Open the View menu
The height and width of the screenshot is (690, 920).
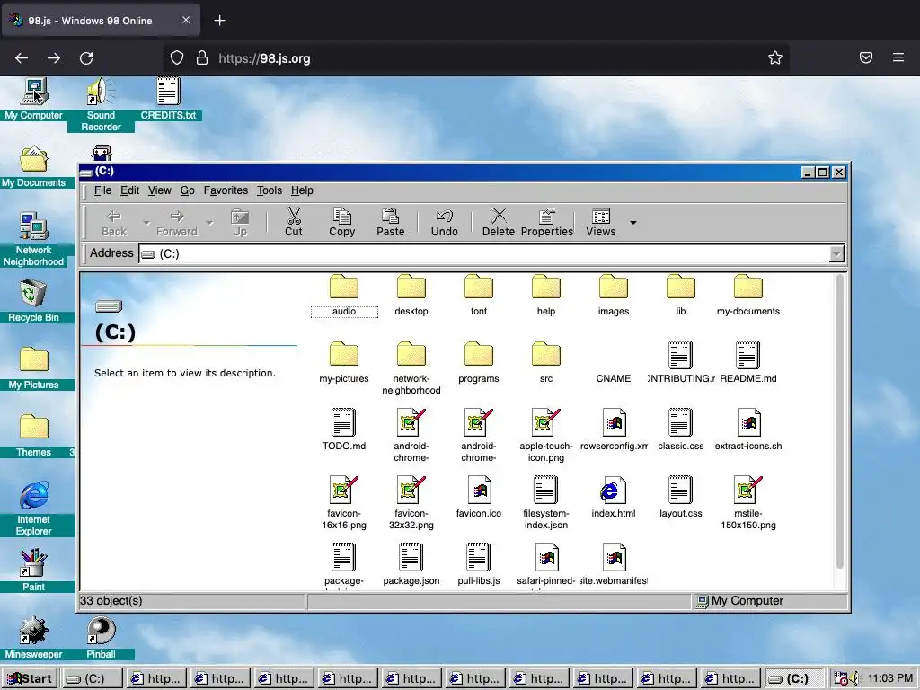(x=160, y=190)
